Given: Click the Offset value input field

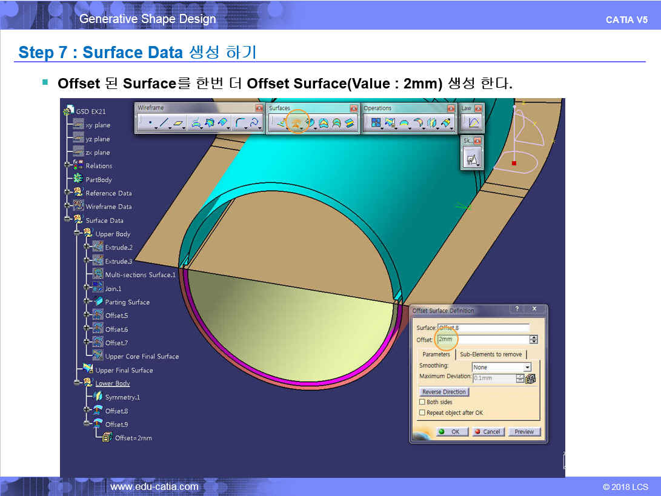Looking at the screenshot, I should 482,340.
